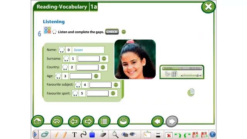
Task: Play audio for the Name row
Action: pyautogui.click(x=62, y=50)
